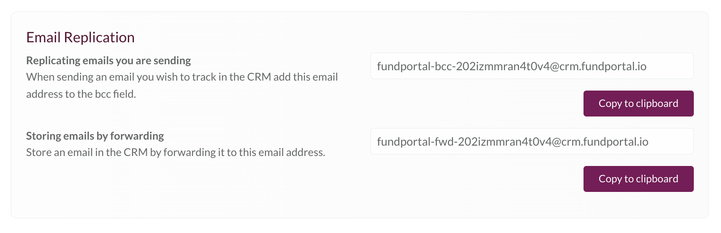
Task: Click the text 'Store an email in the CRM'
Action: coord(87,152)
